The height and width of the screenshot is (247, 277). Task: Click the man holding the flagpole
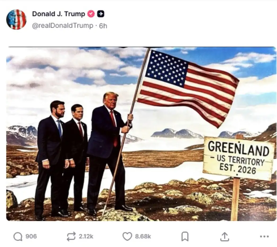tap(109, 152)
